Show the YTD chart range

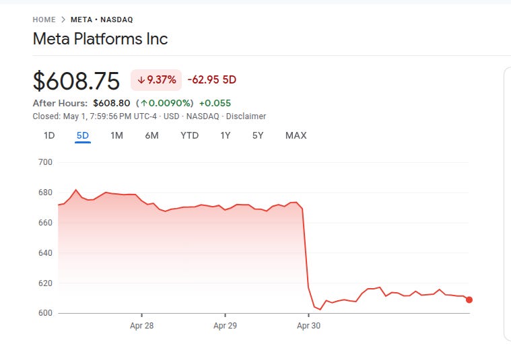coord(190,135)
